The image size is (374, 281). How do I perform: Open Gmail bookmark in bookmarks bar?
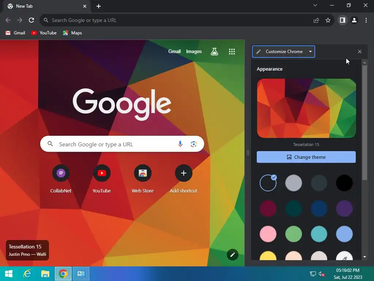coord(15,33)
